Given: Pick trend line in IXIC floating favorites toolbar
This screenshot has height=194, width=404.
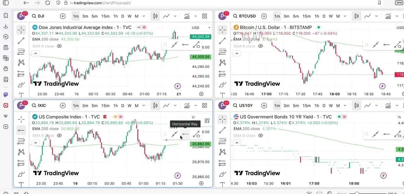Looking at the screenshot, I should point(175,134).
